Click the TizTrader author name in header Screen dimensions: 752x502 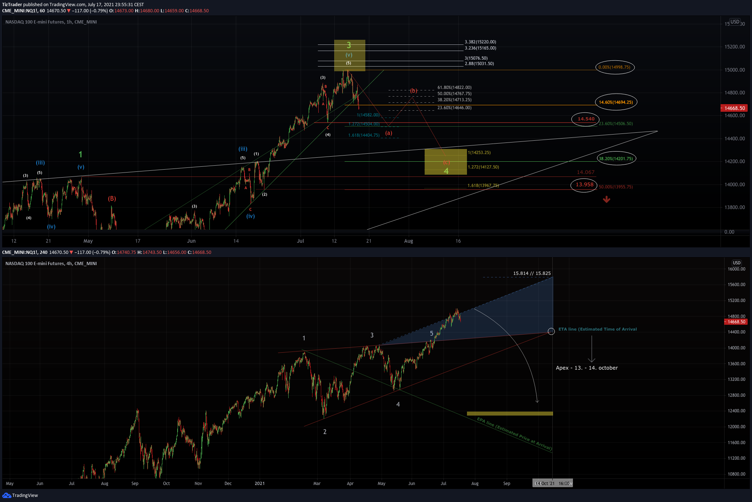coord(12,5)
